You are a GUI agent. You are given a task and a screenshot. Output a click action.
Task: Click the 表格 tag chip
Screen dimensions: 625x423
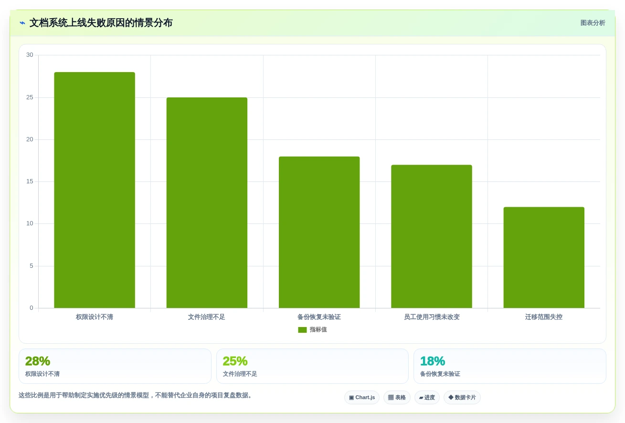[x=397, y=398]
